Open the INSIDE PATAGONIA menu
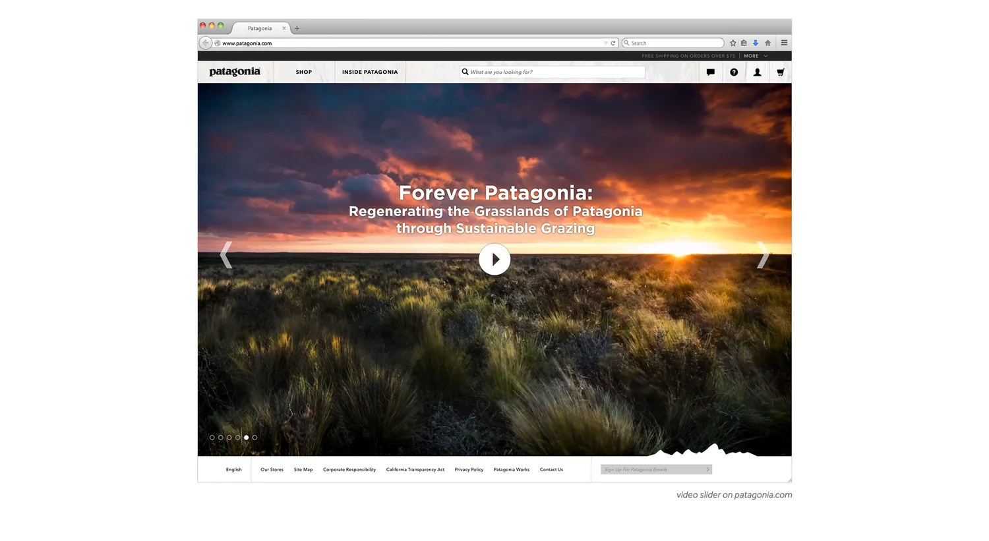The height and width of the screenshot is (541, 989). pos(370,72)
